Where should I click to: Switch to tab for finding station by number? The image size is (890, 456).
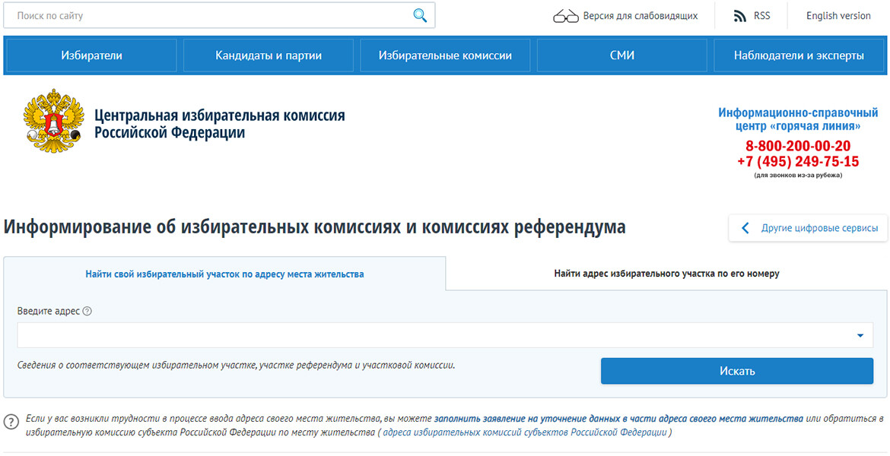pos(666,274)
